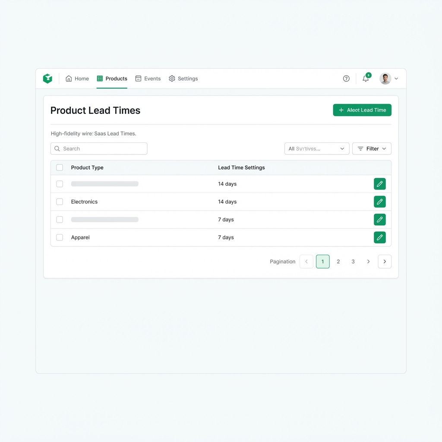Open the Filter dropdown
The width and height of the screenshot is (442, 442).
(372, 148)
